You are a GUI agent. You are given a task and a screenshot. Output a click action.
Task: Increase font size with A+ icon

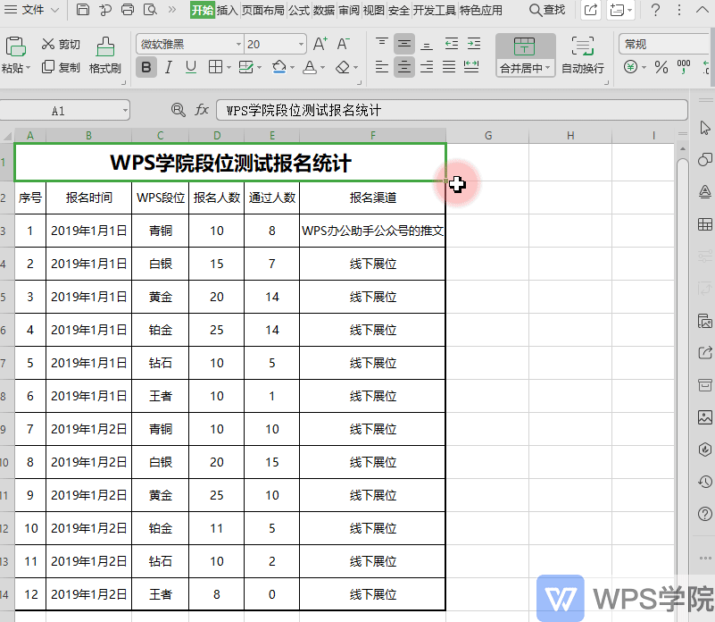[x=320, y=44]
